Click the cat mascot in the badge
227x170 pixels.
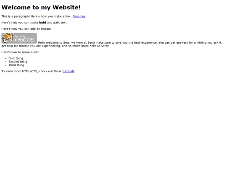8,38
